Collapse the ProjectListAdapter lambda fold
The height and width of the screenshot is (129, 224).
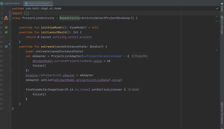(x=11, y=56)
